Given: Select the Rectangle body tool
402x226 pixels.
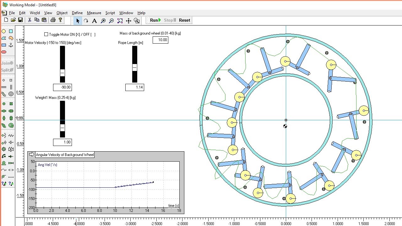Looking at the screenshot, I should coord(4,45).
